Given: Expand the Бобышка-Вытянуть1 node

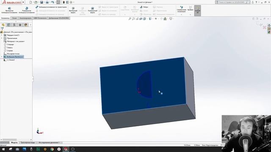Looking at the screenshot, I should [2, 57].
